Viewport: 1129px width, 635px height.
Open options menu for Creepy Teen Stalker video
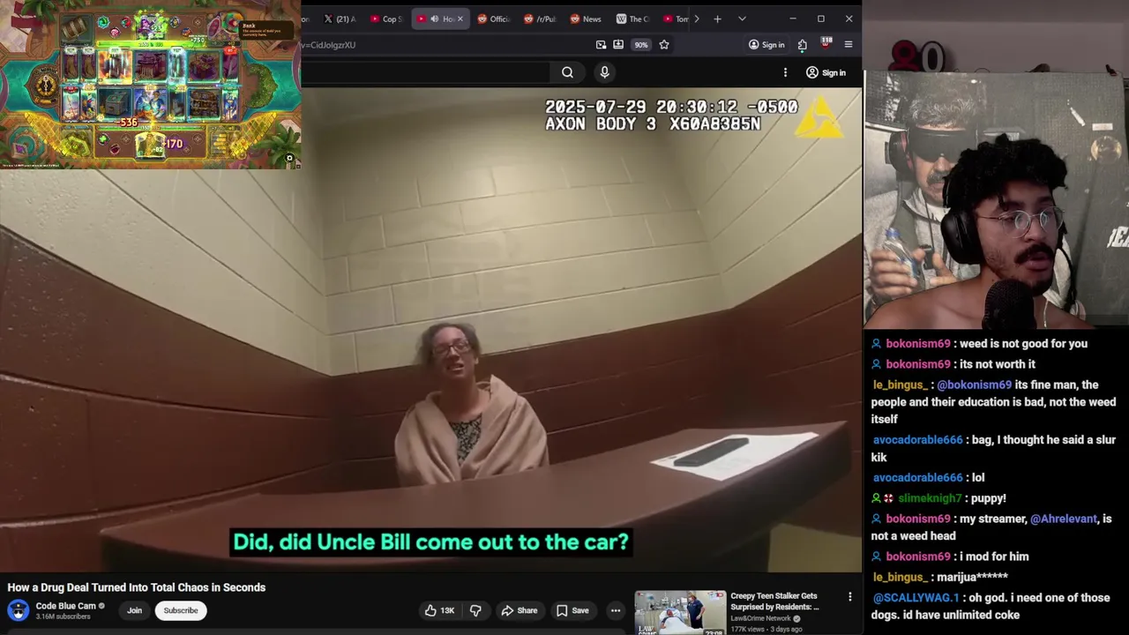point(850,597)
